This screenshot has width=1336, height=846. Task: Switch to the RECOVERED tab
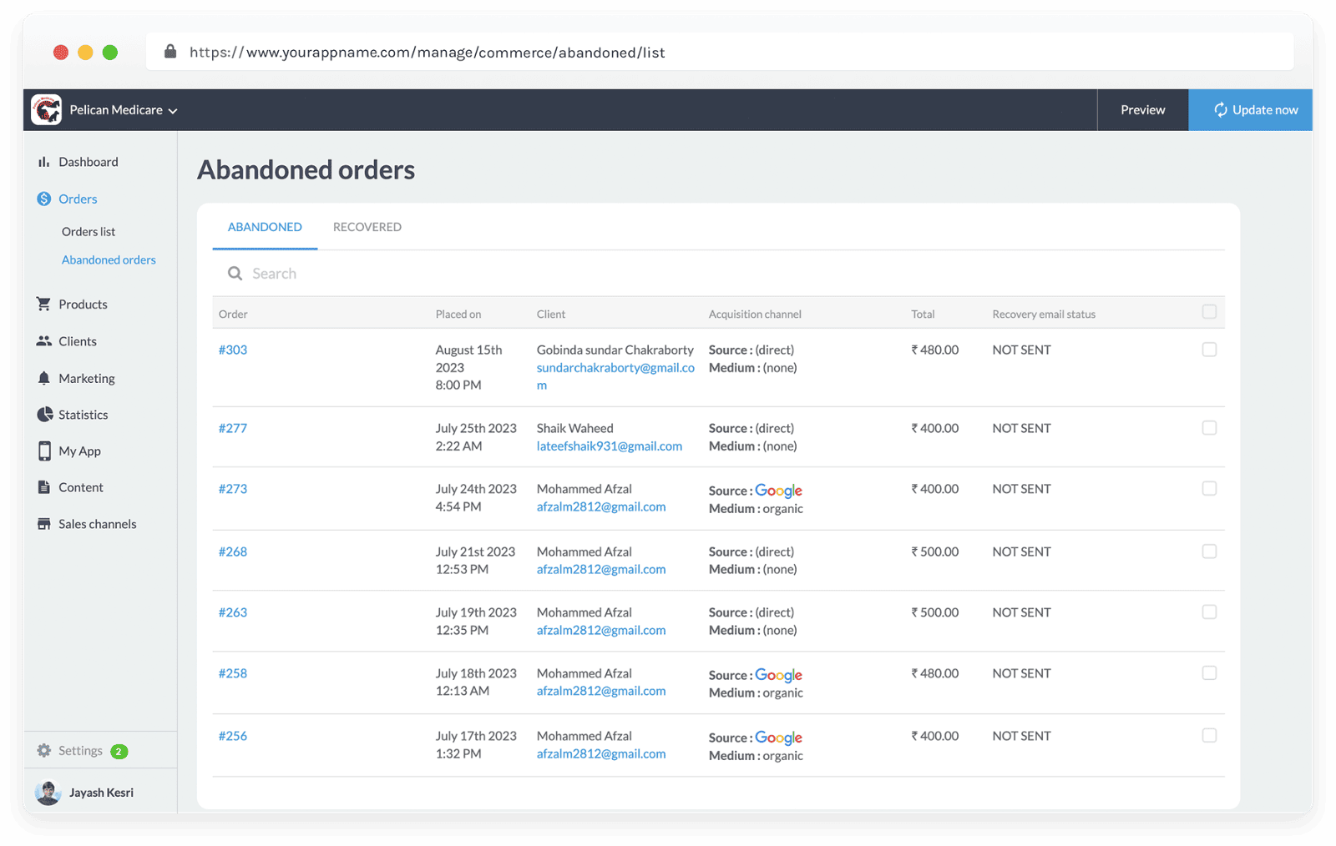(x=367, y=226)
